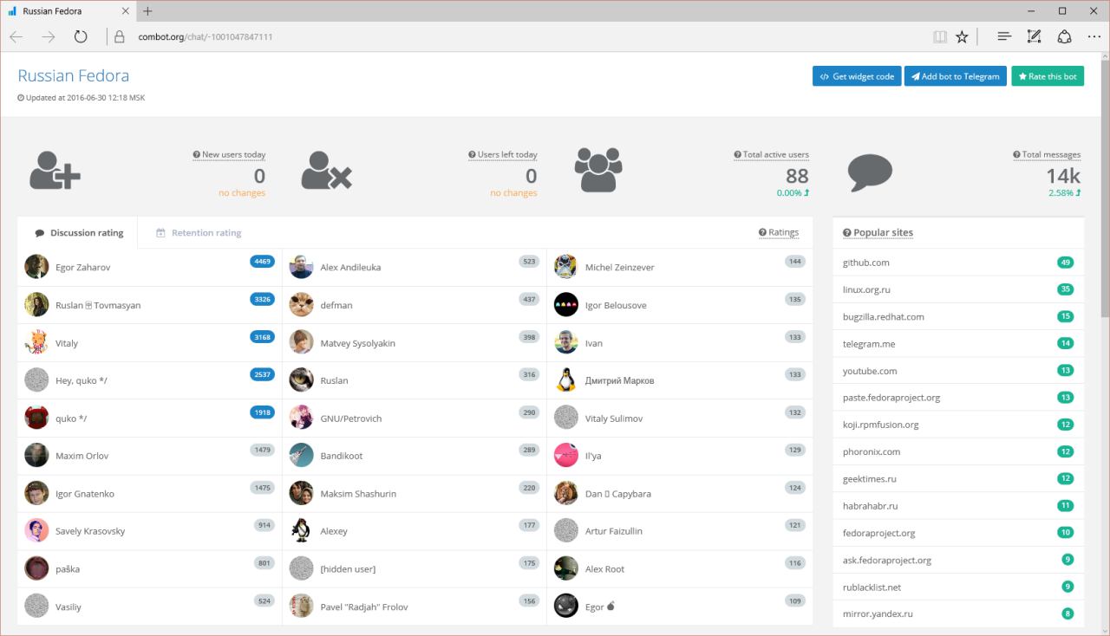This screenshot has height=636, width=1110.
Task: Click Igor Belousove's avatar
Action: coord(566,305)
